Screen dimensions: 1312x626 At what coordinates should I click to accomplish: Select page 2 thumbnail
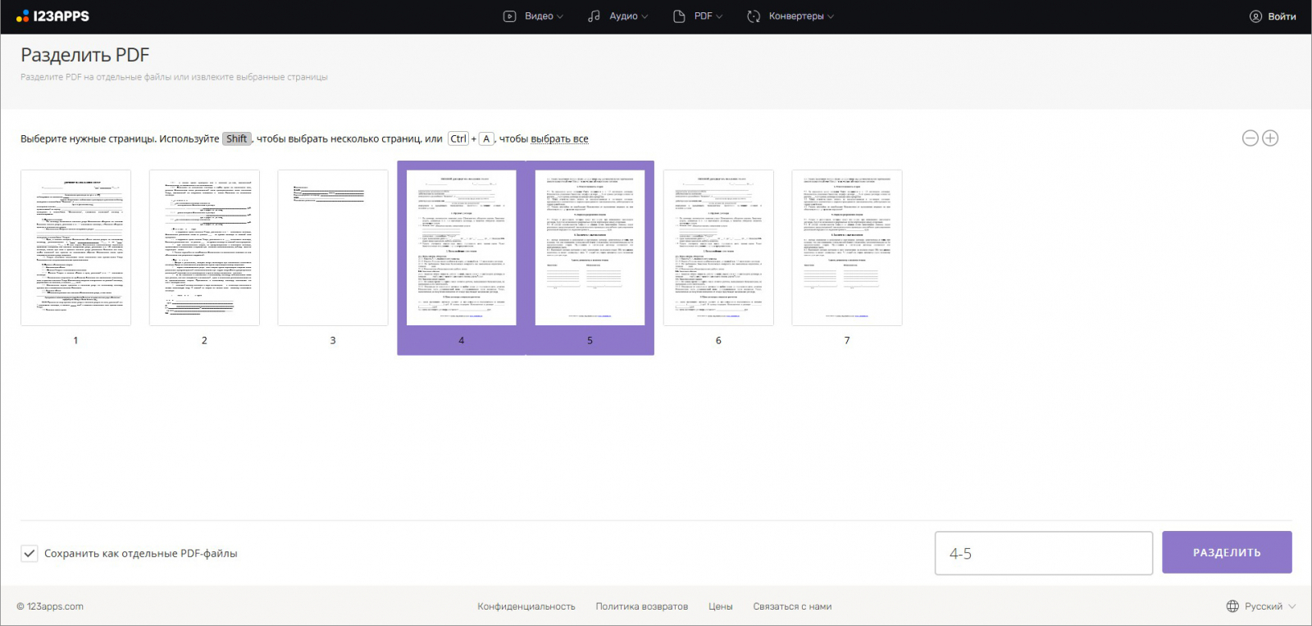204,247
